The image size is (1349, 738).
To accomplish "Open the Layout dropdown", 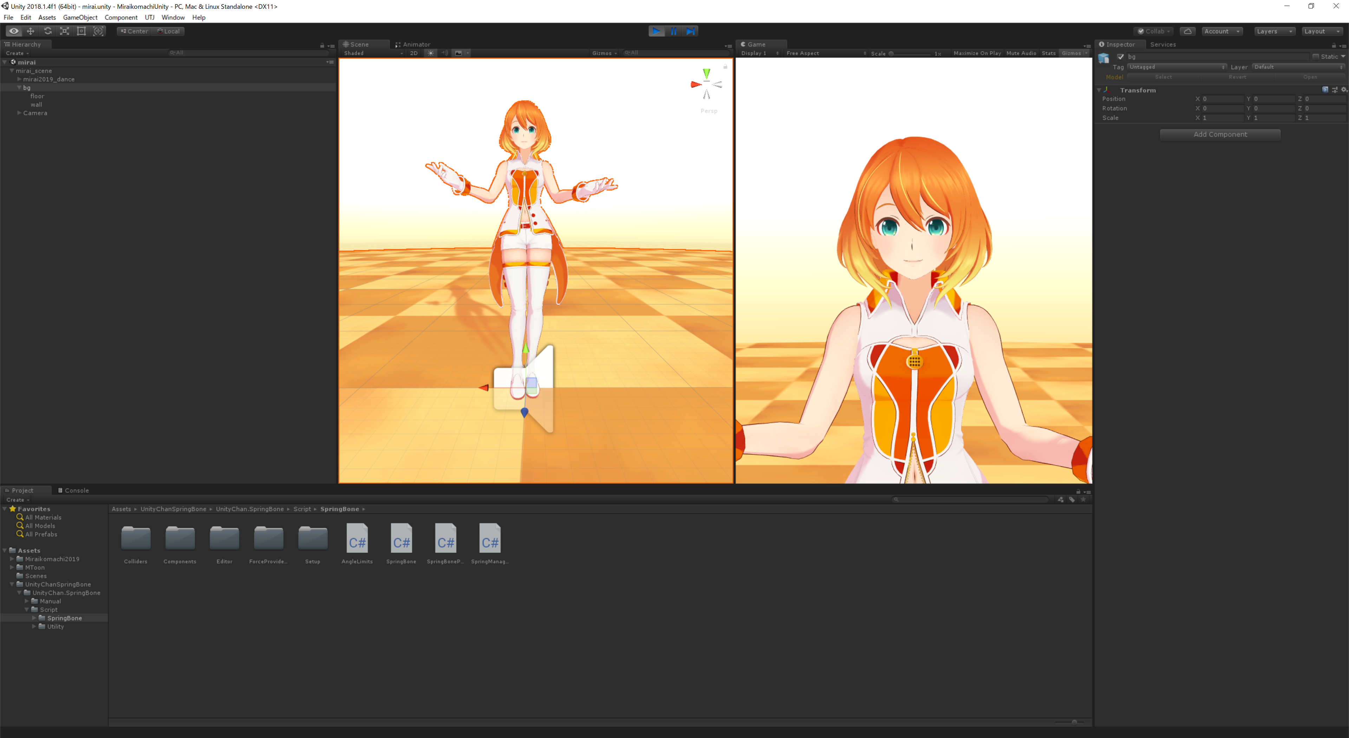I will pyautogui.click(x=1322, y=31).
